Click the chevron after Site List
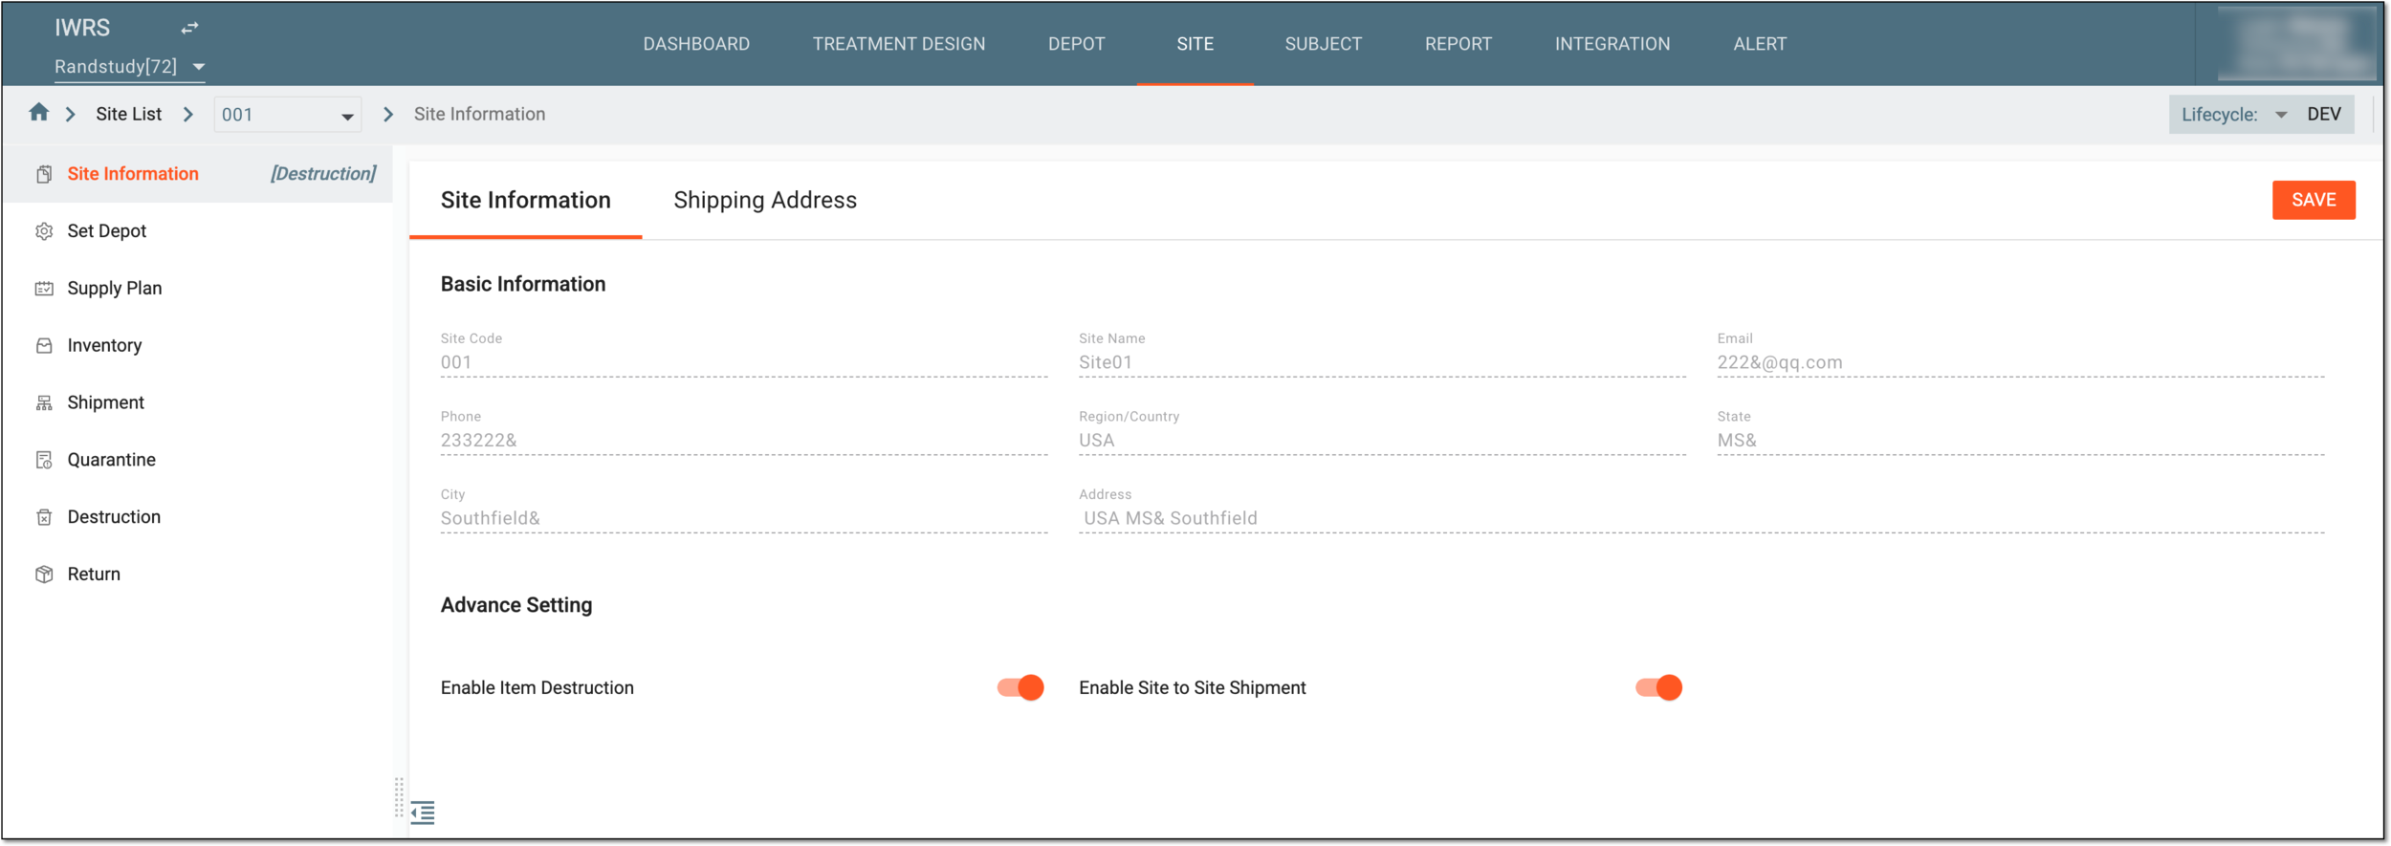 [188, 115]
